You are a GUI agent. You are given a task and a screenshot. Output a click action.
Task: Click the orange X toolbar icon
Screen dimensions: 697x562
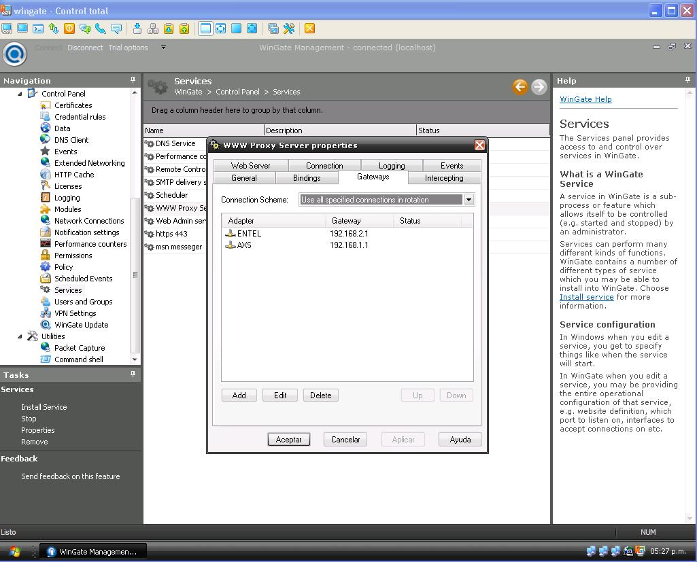click(x=310, y=29)
